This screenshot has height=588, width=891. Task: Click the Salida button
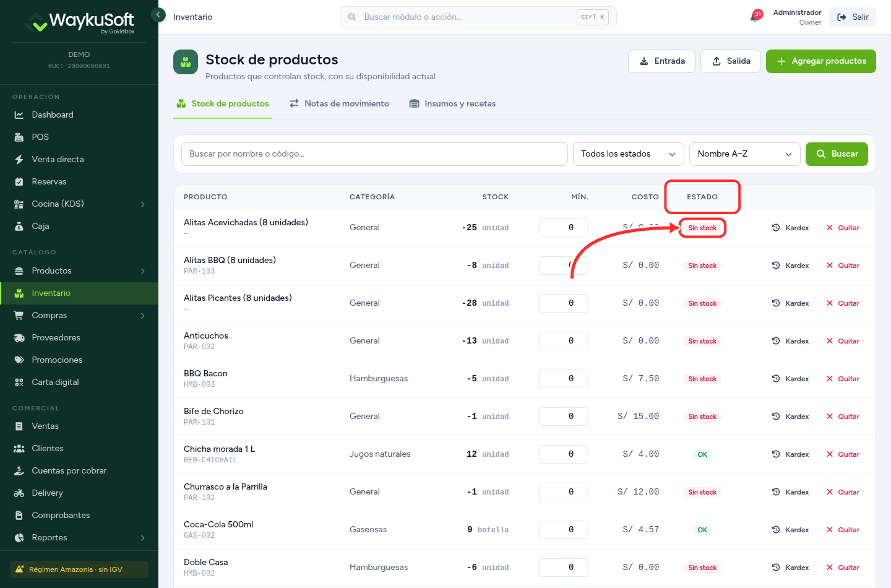pyautogui.click(x=731, y=61)
